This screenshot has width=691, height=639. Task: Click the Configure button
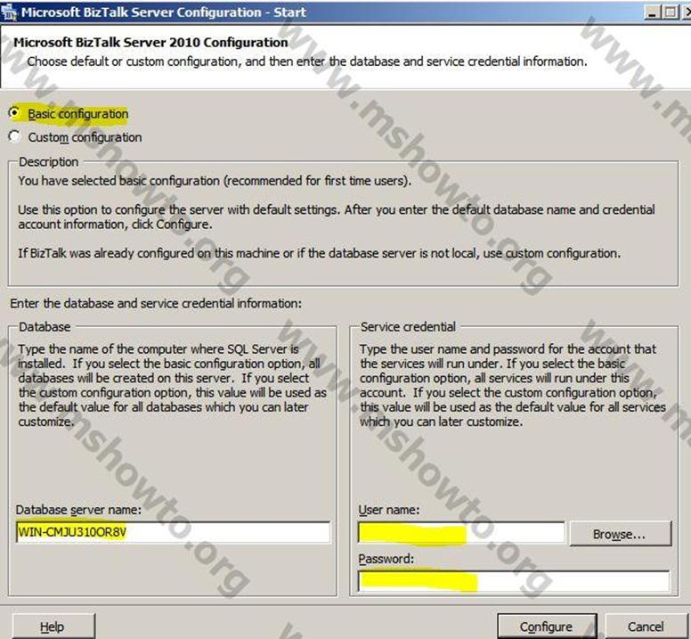(x=547, y=627)
